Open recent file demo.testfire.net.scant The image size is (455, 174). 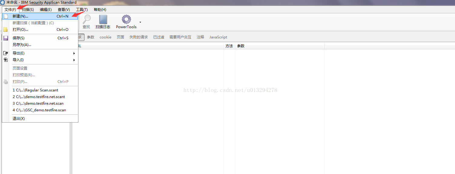click(40, 97)
